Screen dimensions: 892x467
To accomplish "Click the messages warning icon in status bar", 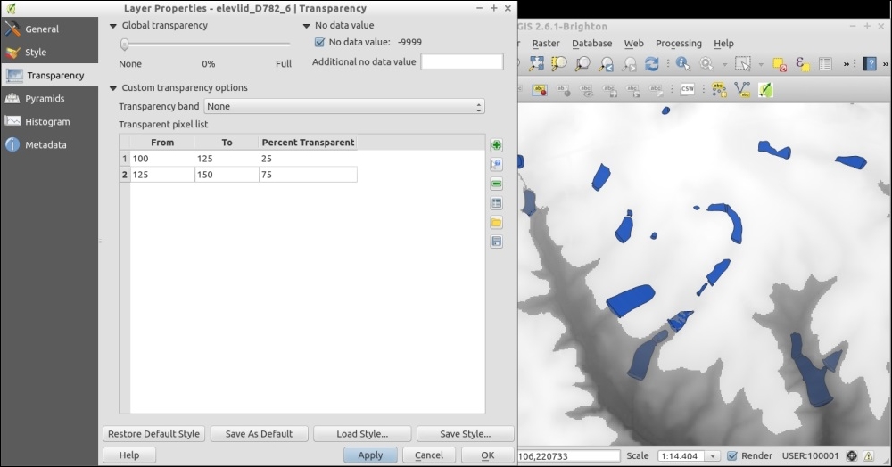I will (868, 455).
